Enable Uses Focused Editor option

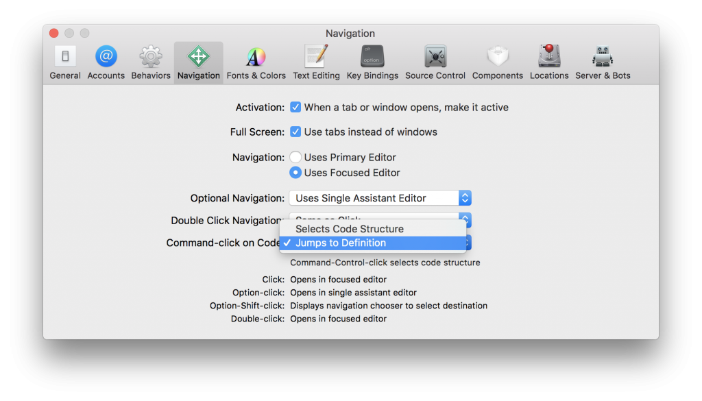(295, 173)
